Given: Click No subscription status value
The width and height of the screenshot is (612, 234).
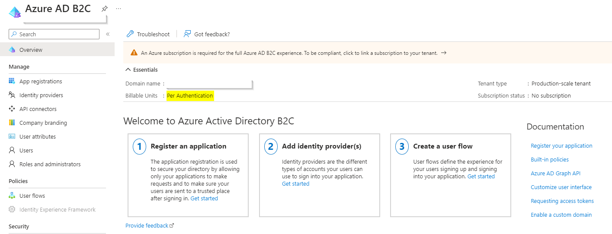Looking at the screenshot, I should coord(551,95).
